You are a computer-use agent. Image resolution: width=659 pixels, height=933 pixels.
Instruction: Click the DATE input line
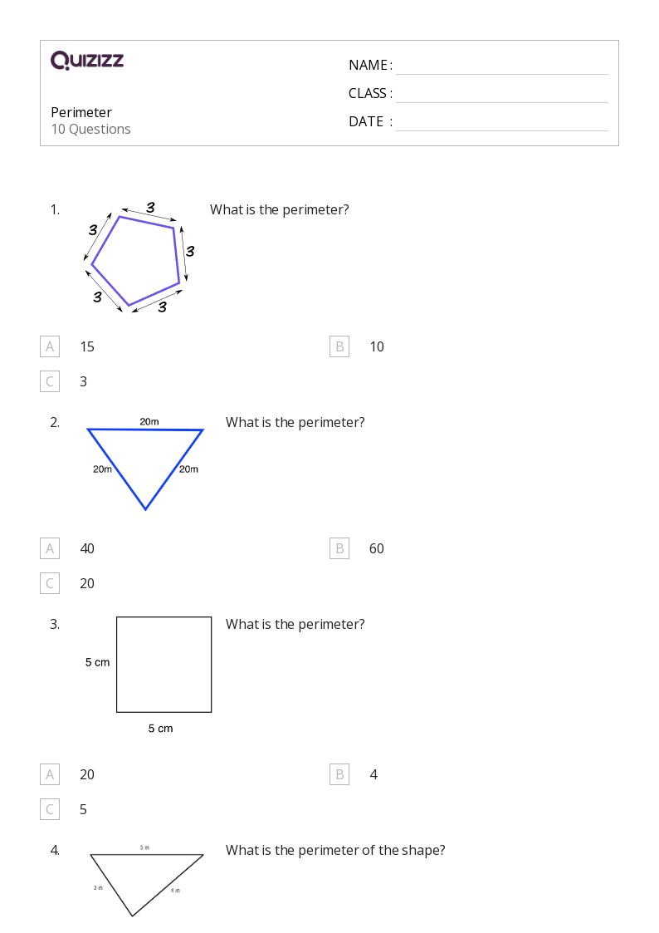point(502,121)
